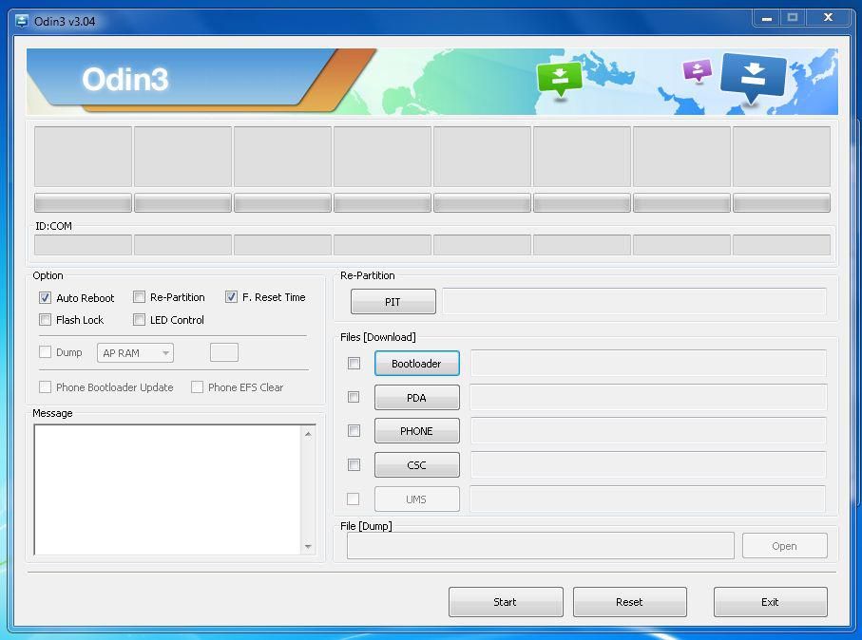Click inside the Message log box
This screenshot has height=640, width=862.
(x=167, y=489)
